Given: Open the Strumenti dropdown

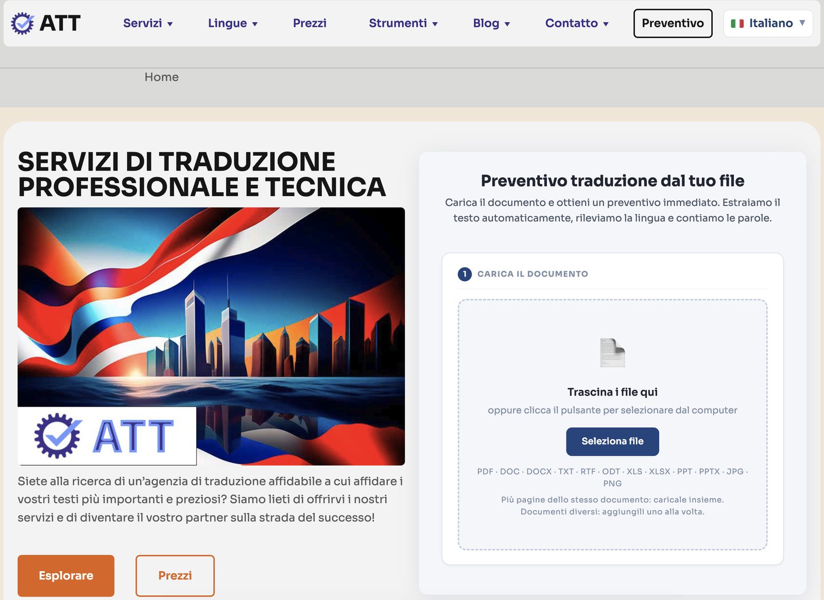Looking at the screenshot, I should pyautogui.click(x=403, y=23).
